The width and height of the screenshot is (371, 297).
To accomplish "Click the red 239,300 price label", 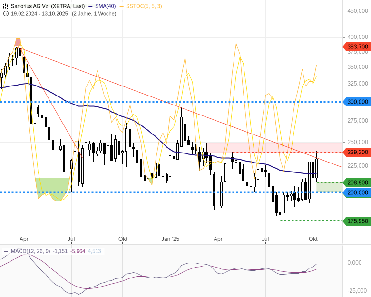I will click(x=358, y=152).
